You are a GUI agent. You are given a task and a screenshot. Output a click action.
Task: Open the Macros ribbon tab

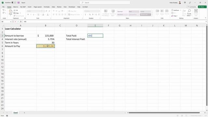[x=16, y=7]
